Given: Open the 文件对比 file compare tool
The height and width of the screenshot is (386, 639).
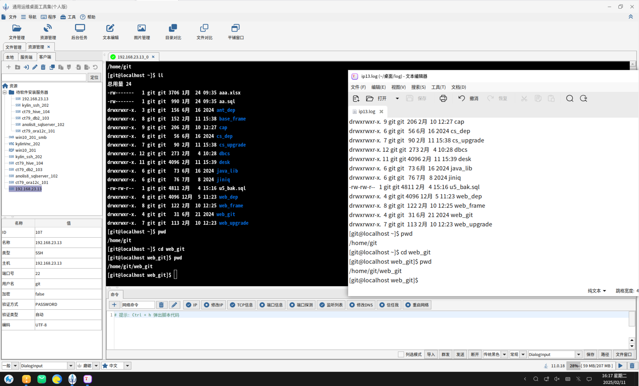Looking at the screenshot, I should [204, 31].
